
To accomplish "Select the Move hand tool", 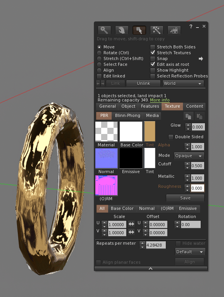I will 122,30.
